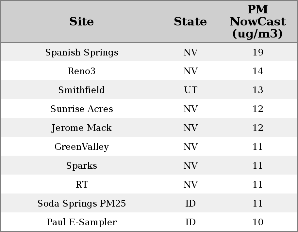Select the Sunrise Acres row

point(82,109)
